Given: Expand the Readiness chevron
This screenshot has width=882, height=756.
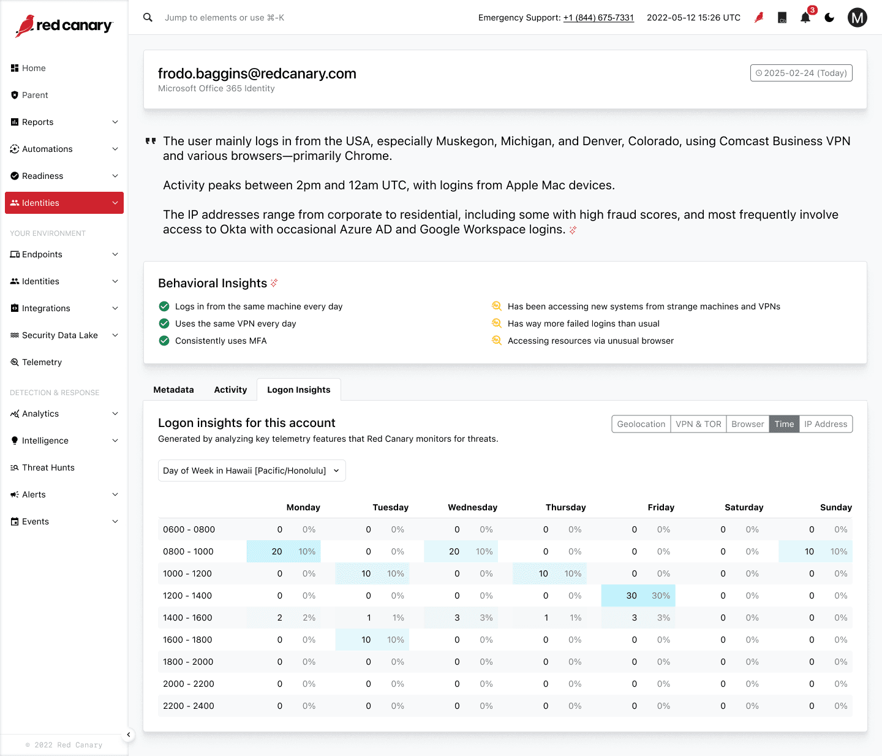Looking at the screenshot, I should coord(115,176).
